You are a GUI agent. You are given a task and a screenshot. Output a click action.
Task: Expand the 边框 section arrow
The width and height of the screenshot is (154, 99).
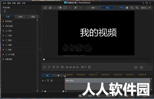pyautogui.click(x=3, y=36)
